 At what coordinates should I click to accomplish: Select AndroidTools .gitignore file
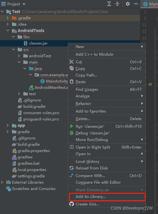[x=32, y=100]
